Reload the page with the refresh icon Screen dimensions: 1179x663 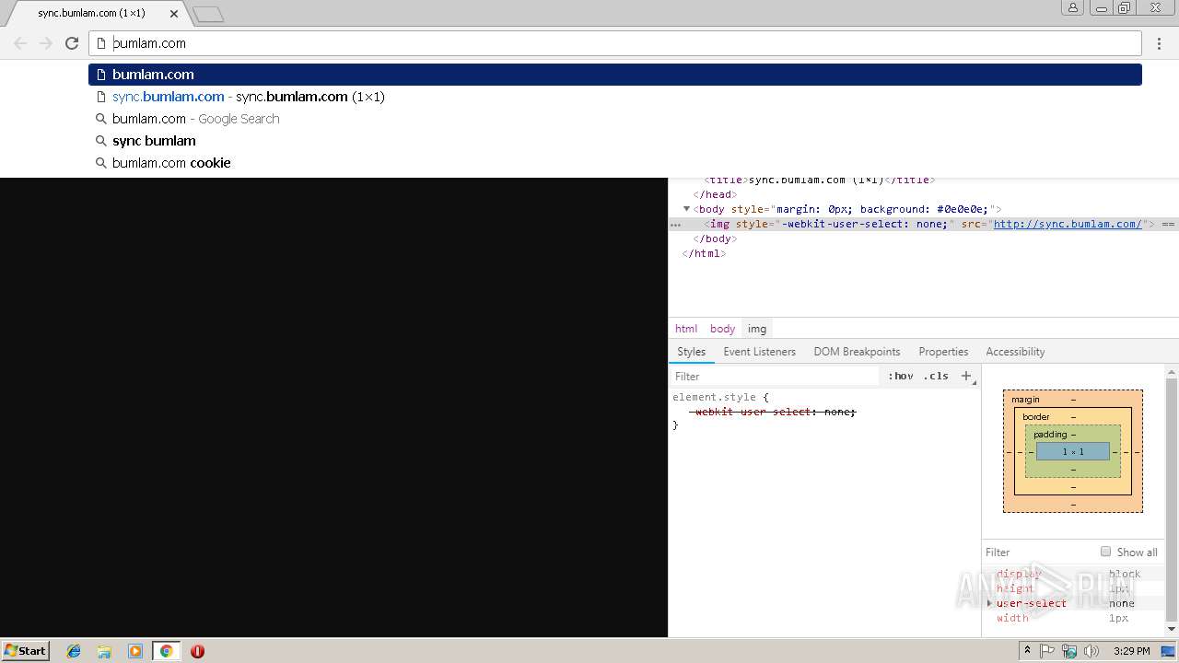tap(72, 43)
